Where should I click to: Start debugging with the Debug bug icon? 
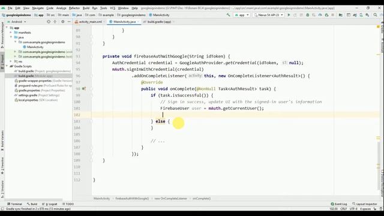pyautogui.click(x=308, y=15)
